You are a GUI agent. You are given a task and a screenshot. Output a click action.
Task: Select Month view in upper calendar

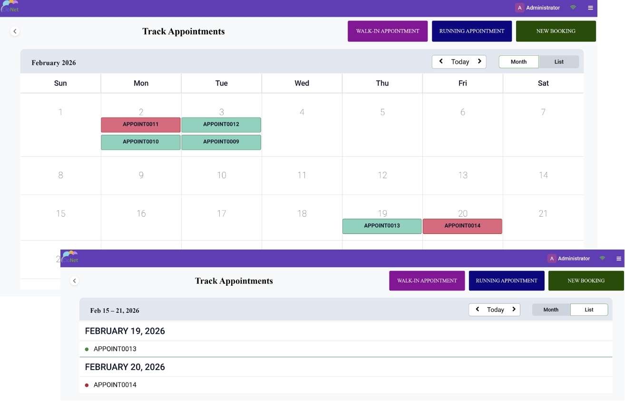[x=518, y=62]
